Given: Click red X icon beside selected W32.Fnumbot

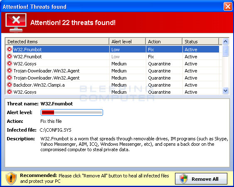Looking at the screenshot, I should coord(10,49).
